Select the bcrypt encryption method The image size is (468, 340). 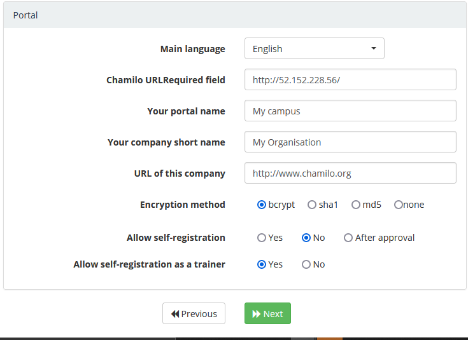[262, 205]
